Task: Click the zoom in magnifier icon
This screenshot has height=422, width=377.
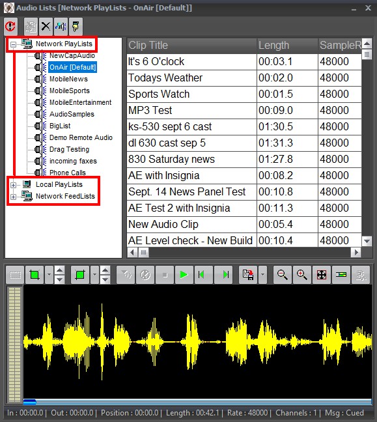Action: click(302, 275)
